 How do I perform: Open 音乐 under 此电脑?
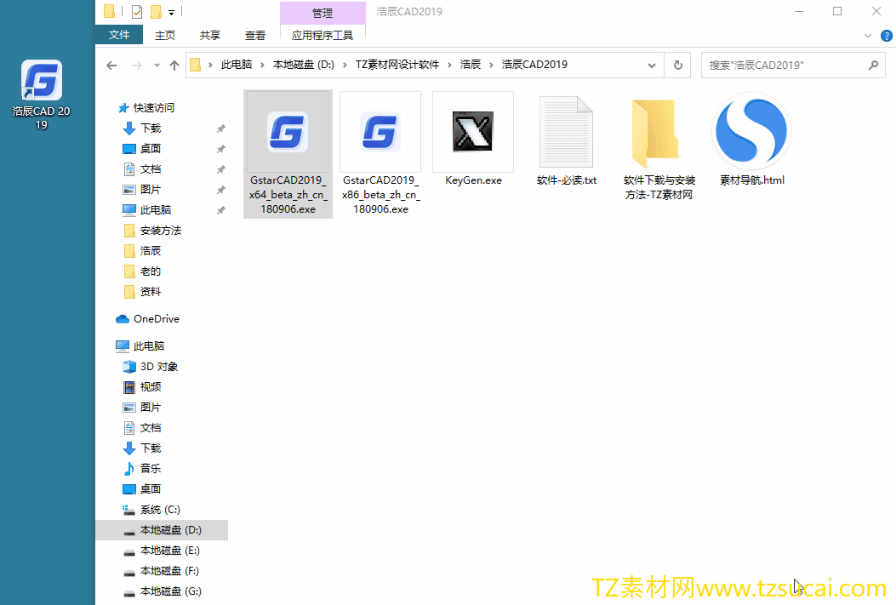151,469
